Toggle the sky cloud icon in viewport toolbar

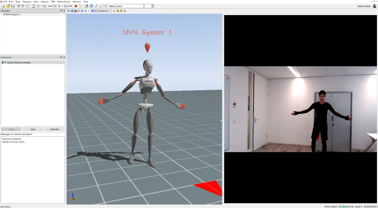79,11
